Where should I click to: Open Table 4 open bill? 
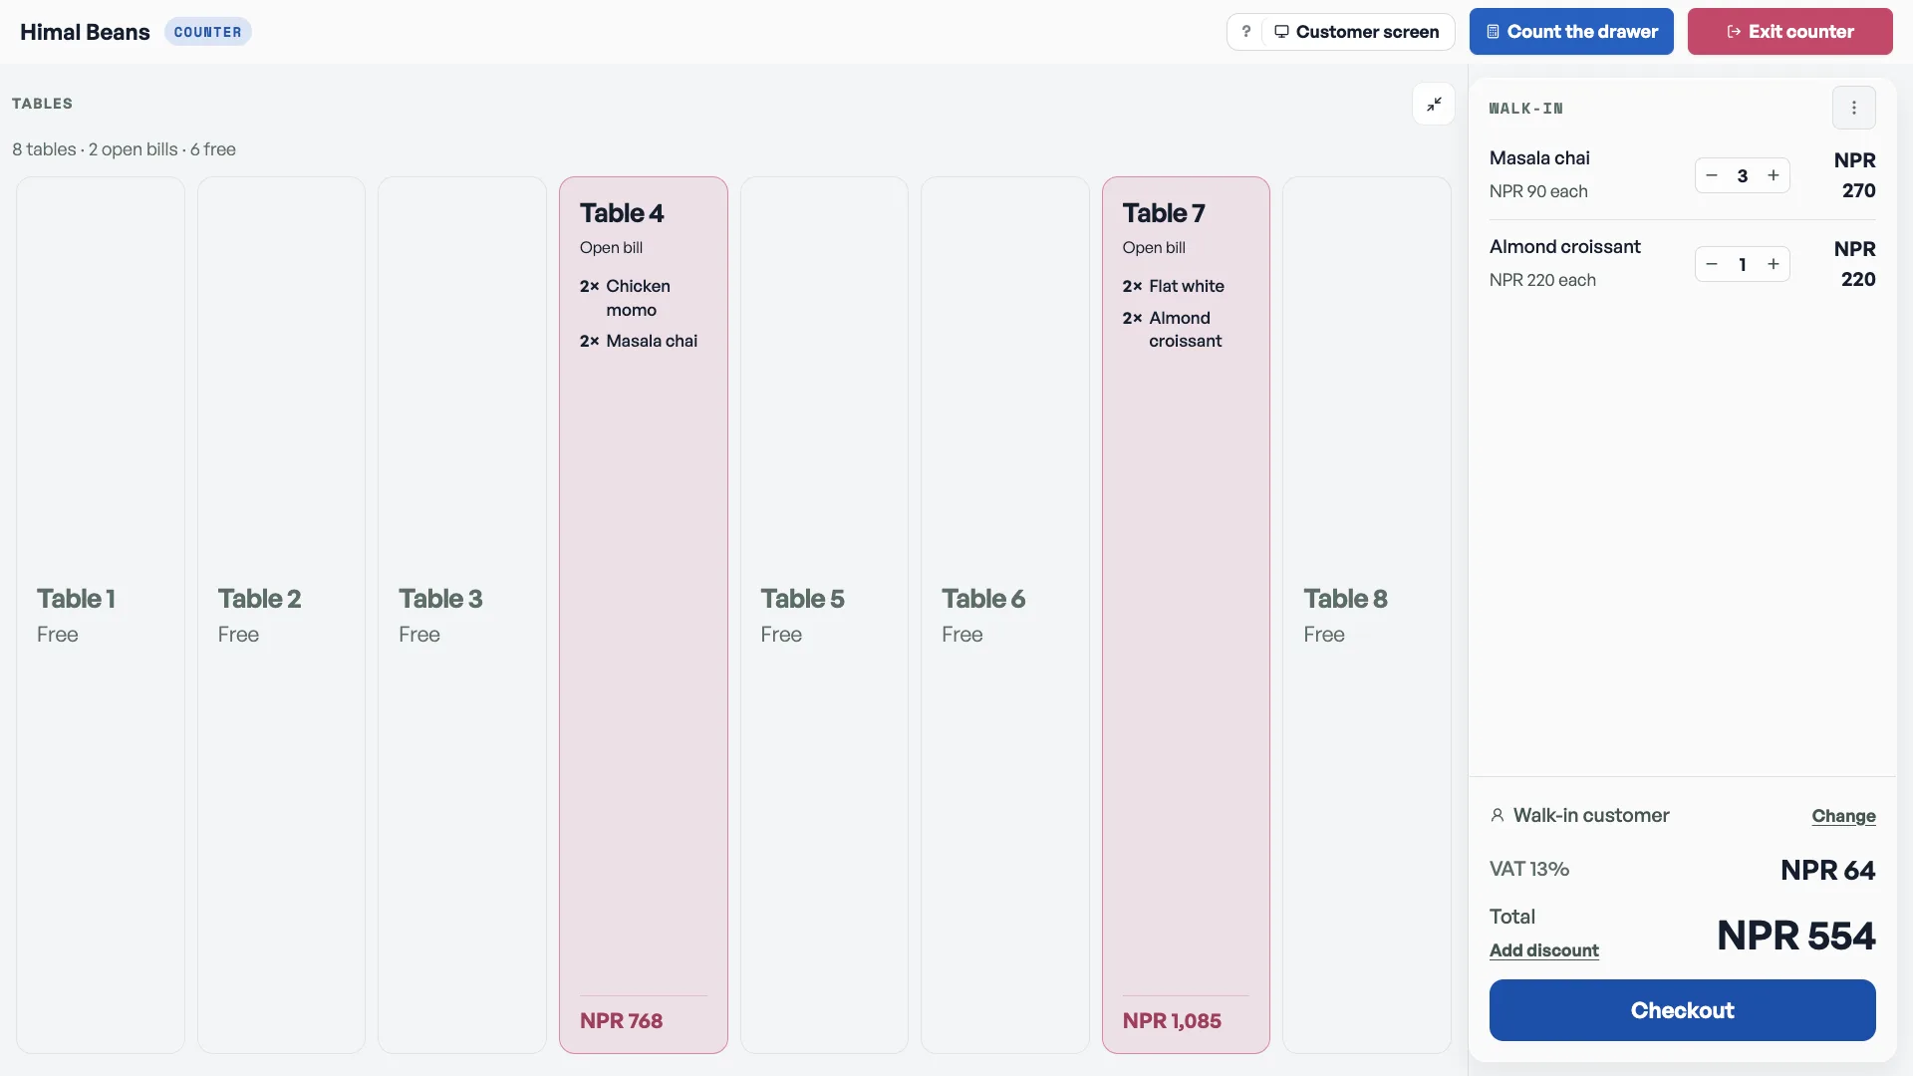coord(644,615)
